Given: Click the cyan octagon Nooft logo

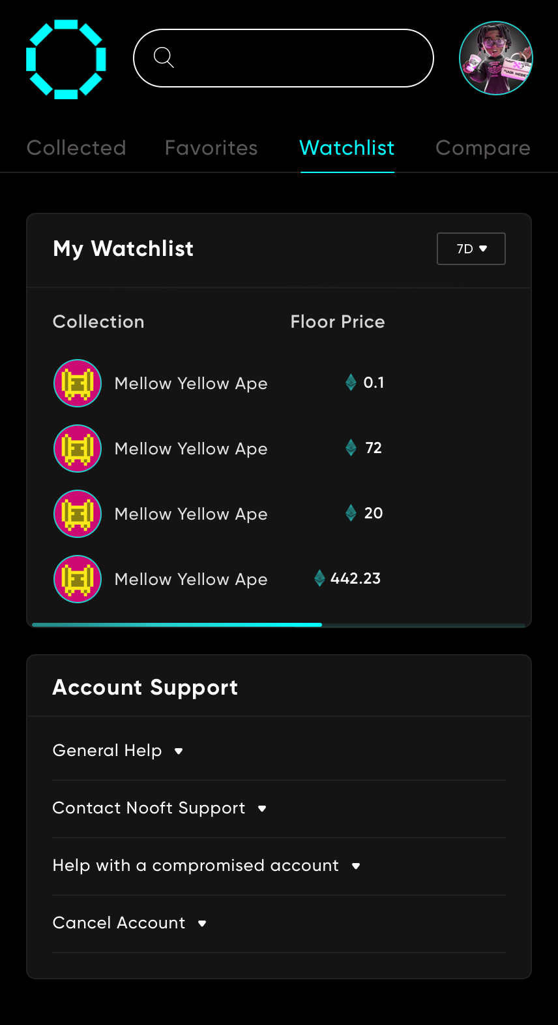Looking at the screenshot, I should click(66, 59).
